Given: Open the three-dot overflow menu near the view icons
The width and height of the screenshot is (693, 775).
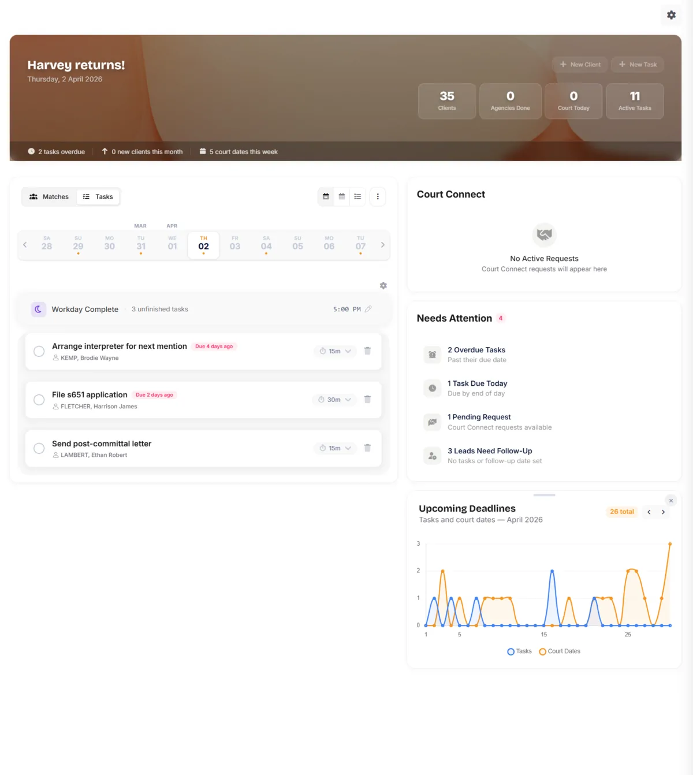Looking at the screenshot, I should 378,196.
